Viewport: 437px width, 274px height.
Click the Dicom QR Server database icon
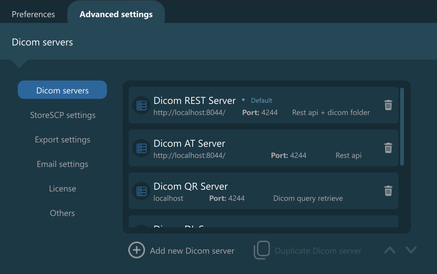pos(141,191)
